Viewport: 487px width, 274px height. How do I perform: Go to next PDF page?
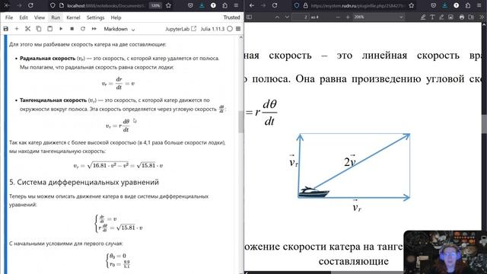287,17
